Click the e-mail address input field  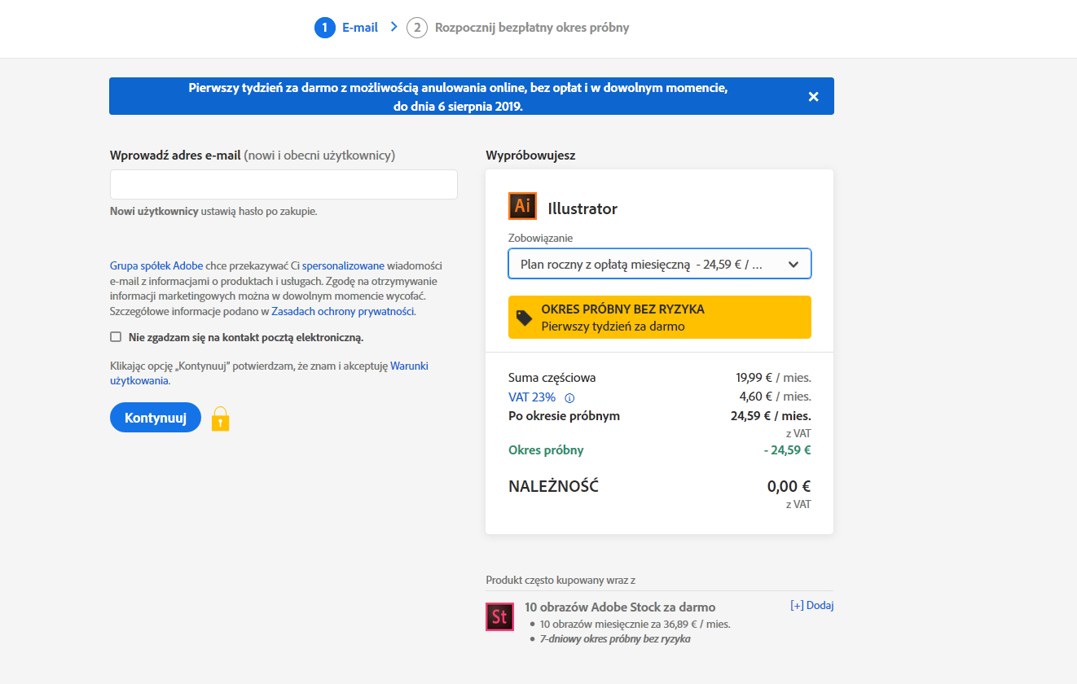coord(284,185)
